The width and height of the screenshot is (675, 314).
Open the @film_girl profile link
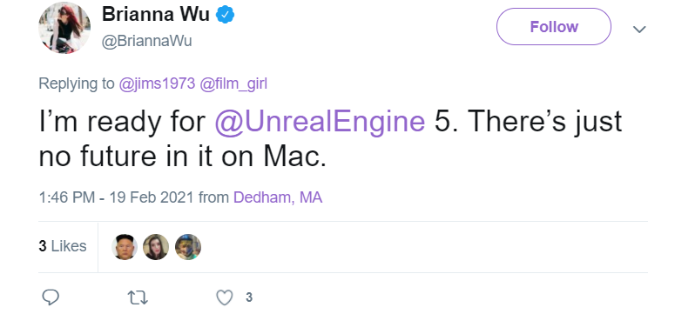click(233, 84)
